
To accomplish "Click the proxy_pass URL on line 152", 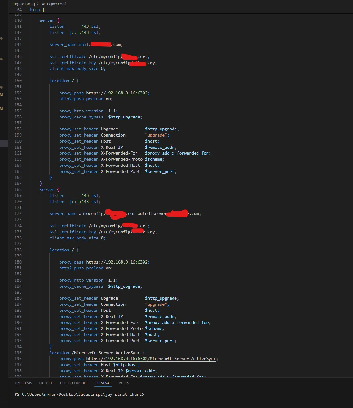I will [x=117, y=93].
